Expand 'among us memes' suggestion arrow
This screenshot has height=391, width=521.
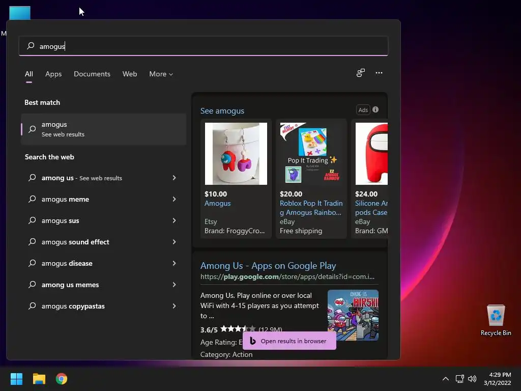[x=174, y=284]
